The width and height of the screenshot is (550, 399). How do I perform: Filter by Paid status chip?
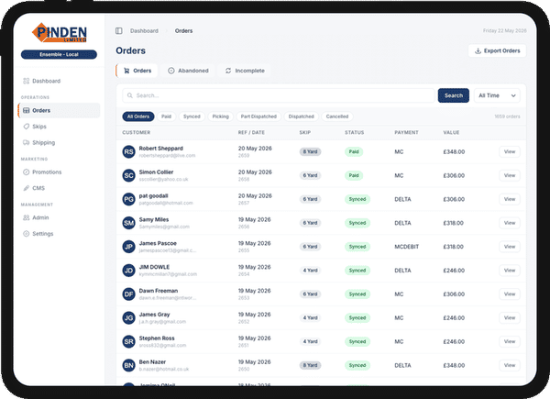[166, 116]
